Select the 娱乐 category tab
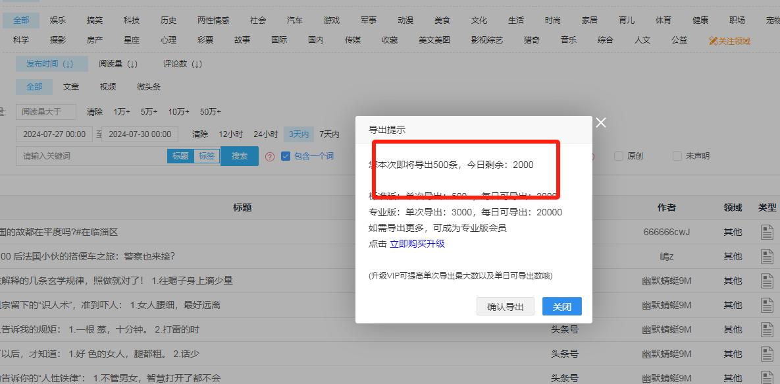The width and height of the screenshot is (780, 384). point(57,20)
